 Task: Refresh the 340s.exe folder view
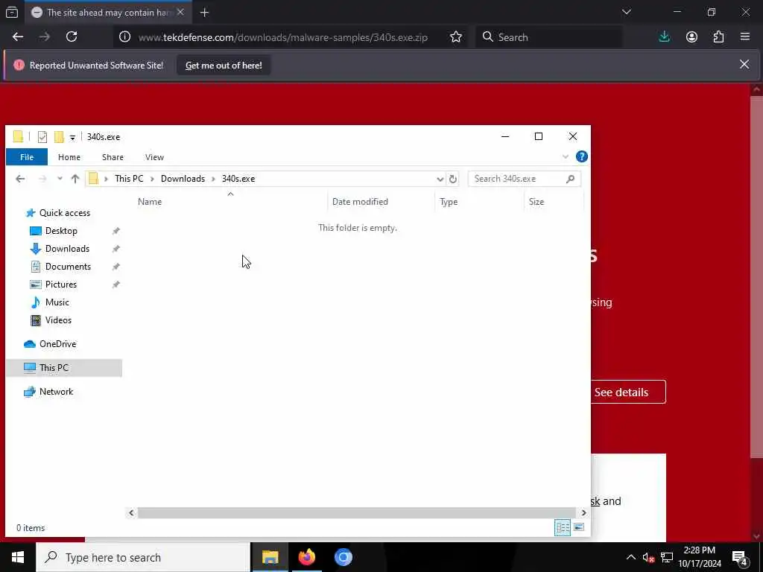coord(452,179)
